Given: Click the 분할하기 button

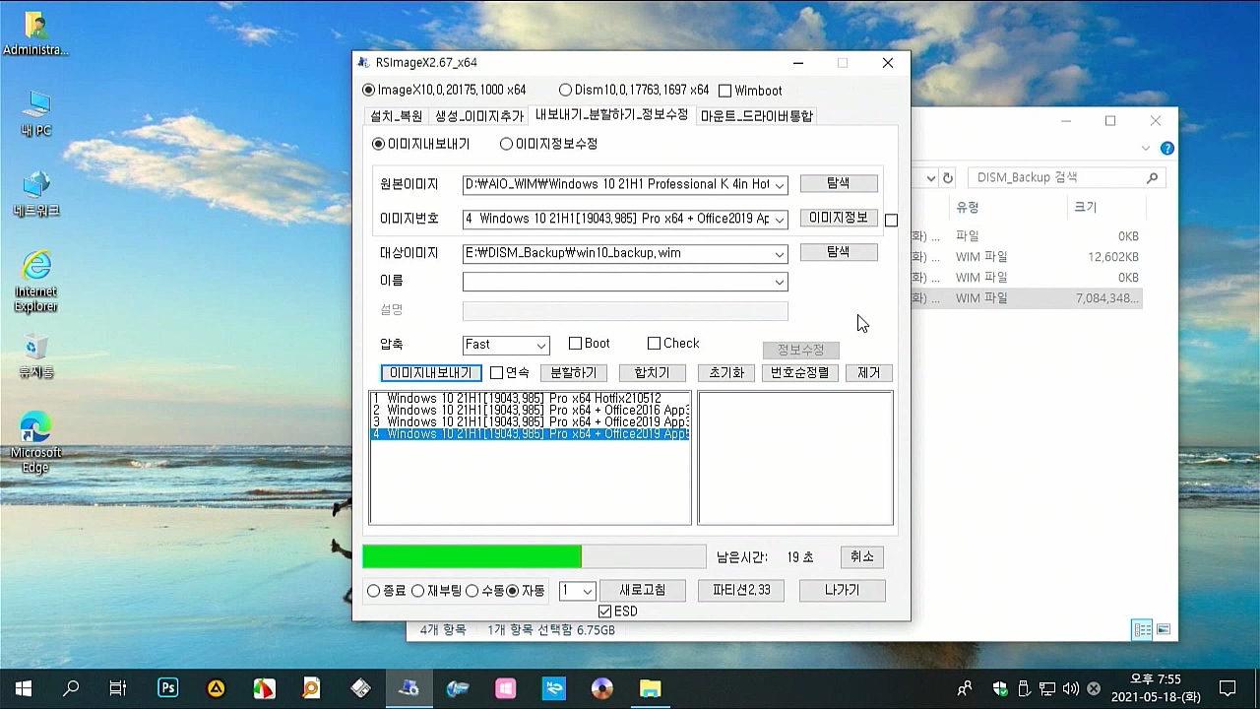Looking at the screenshot, I should point(573,373).
